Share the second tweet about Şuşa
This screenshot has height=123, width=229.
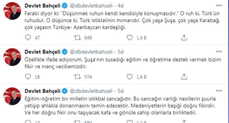click(x=184, y=77)
